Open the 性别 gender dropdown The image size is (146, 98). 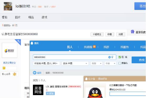click(96, 63)
